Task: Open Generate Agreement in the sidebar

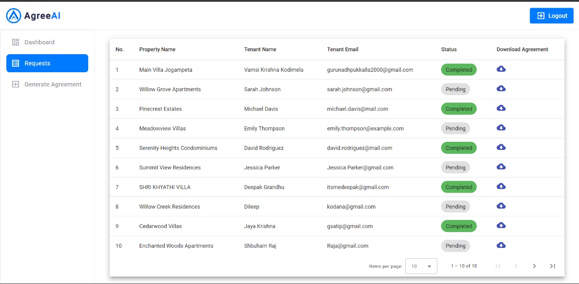Action: [47, 84]
